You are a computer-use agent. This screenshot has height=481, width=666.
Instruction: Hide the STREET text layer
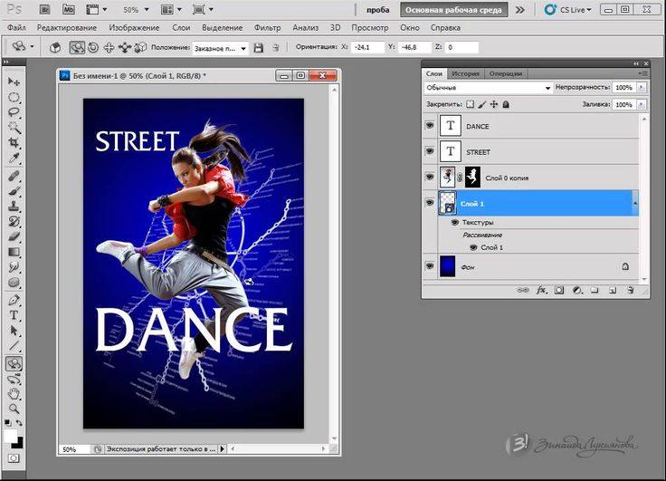coord(430,152)
